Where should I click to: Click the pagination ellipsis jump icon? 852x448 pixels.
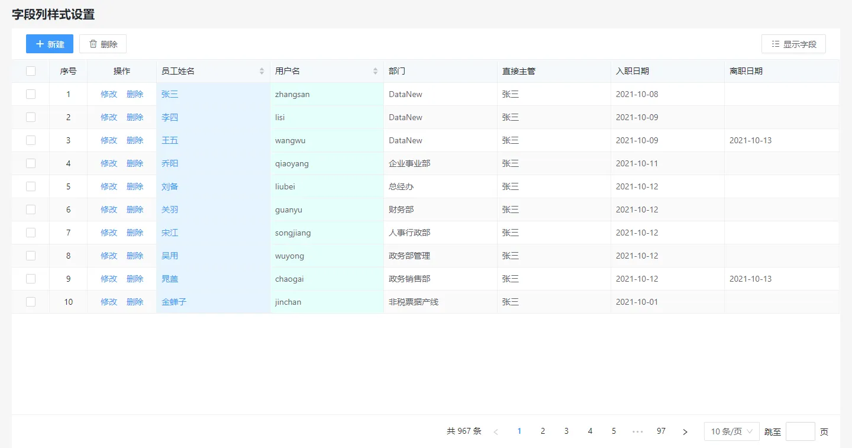637,431
